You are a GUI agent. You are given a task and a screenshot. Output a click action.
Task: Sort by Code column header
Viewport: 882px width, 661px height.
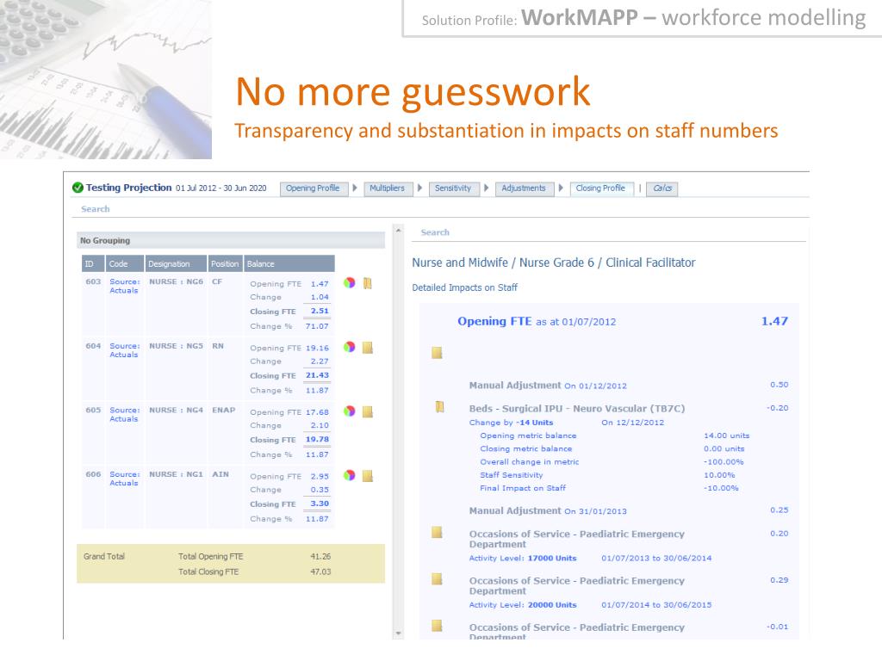pos(125,263)
